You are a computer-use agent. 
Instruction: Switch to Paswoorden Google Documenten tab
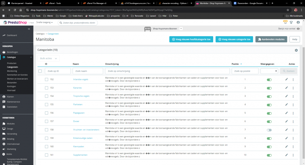250,3
